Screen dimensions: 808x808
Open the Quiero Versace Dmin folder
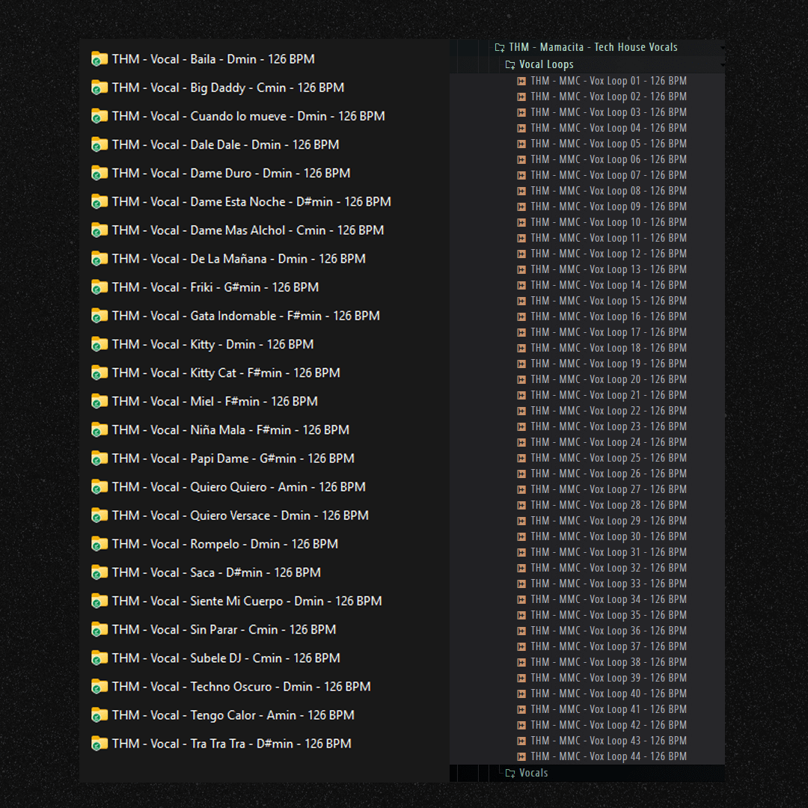click(x=239, y=515)
